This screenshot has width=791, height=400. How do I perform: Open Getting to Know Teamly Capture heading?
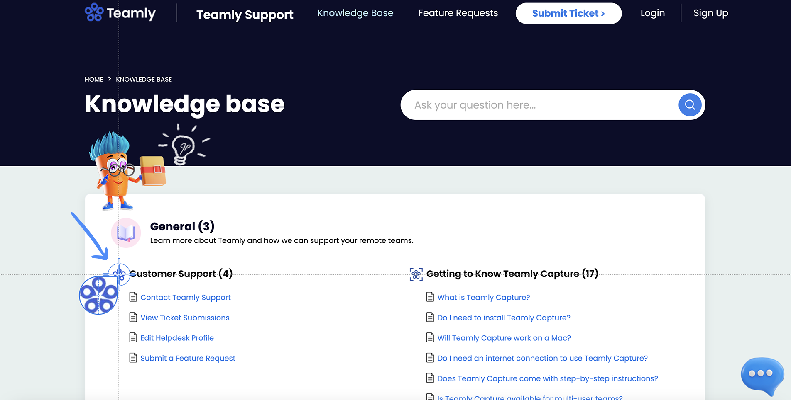click(512, 274)
